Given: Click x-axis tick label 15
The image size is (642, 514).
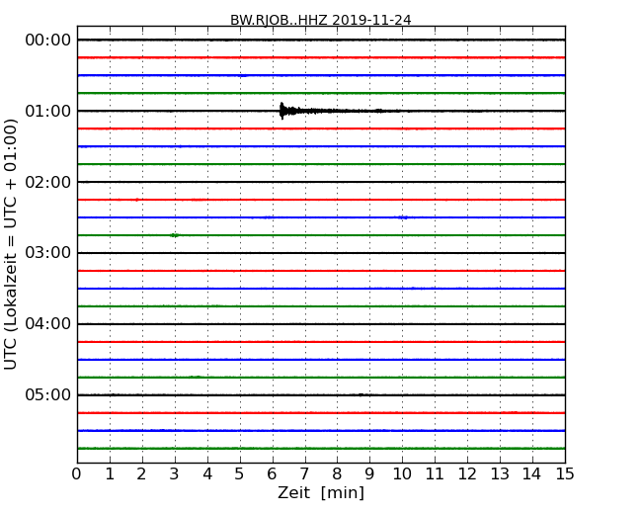Looking at the screenshot, I should (x=565, y=474).
